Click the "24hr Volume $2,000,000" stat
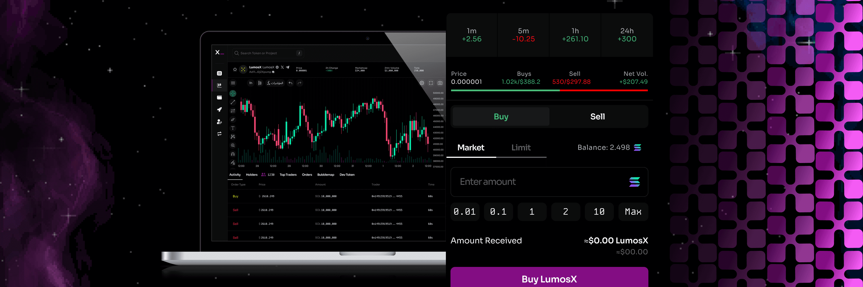Screen dimensions: 863x287 [392, 69]
